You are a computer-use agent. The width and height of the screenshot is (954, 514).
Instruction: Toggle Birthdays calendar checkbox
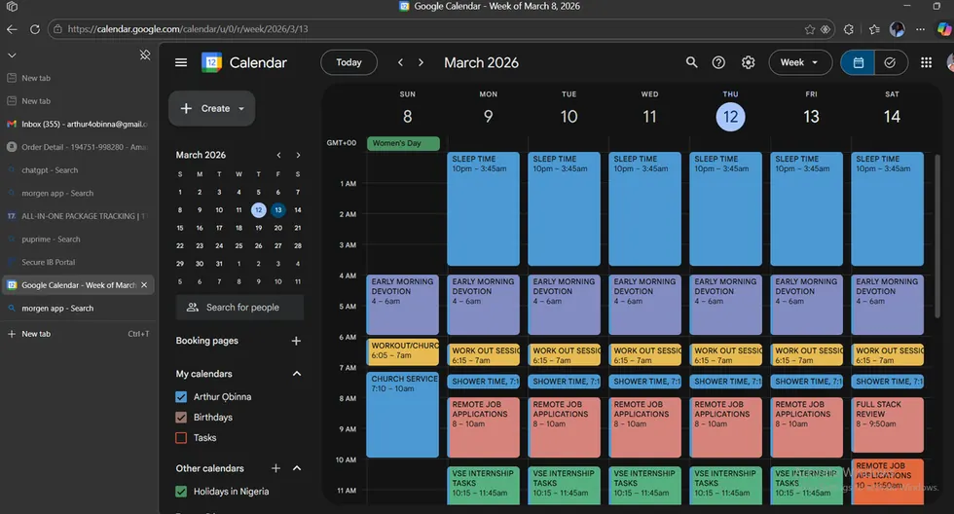[181, 418]
